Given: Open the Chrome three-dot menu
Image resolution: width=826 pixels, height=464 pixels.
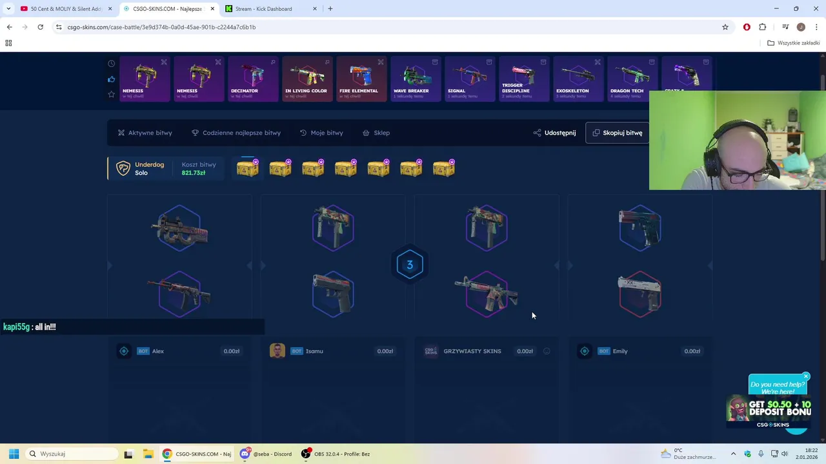Looking at the screenshot, I should [816, 27].
